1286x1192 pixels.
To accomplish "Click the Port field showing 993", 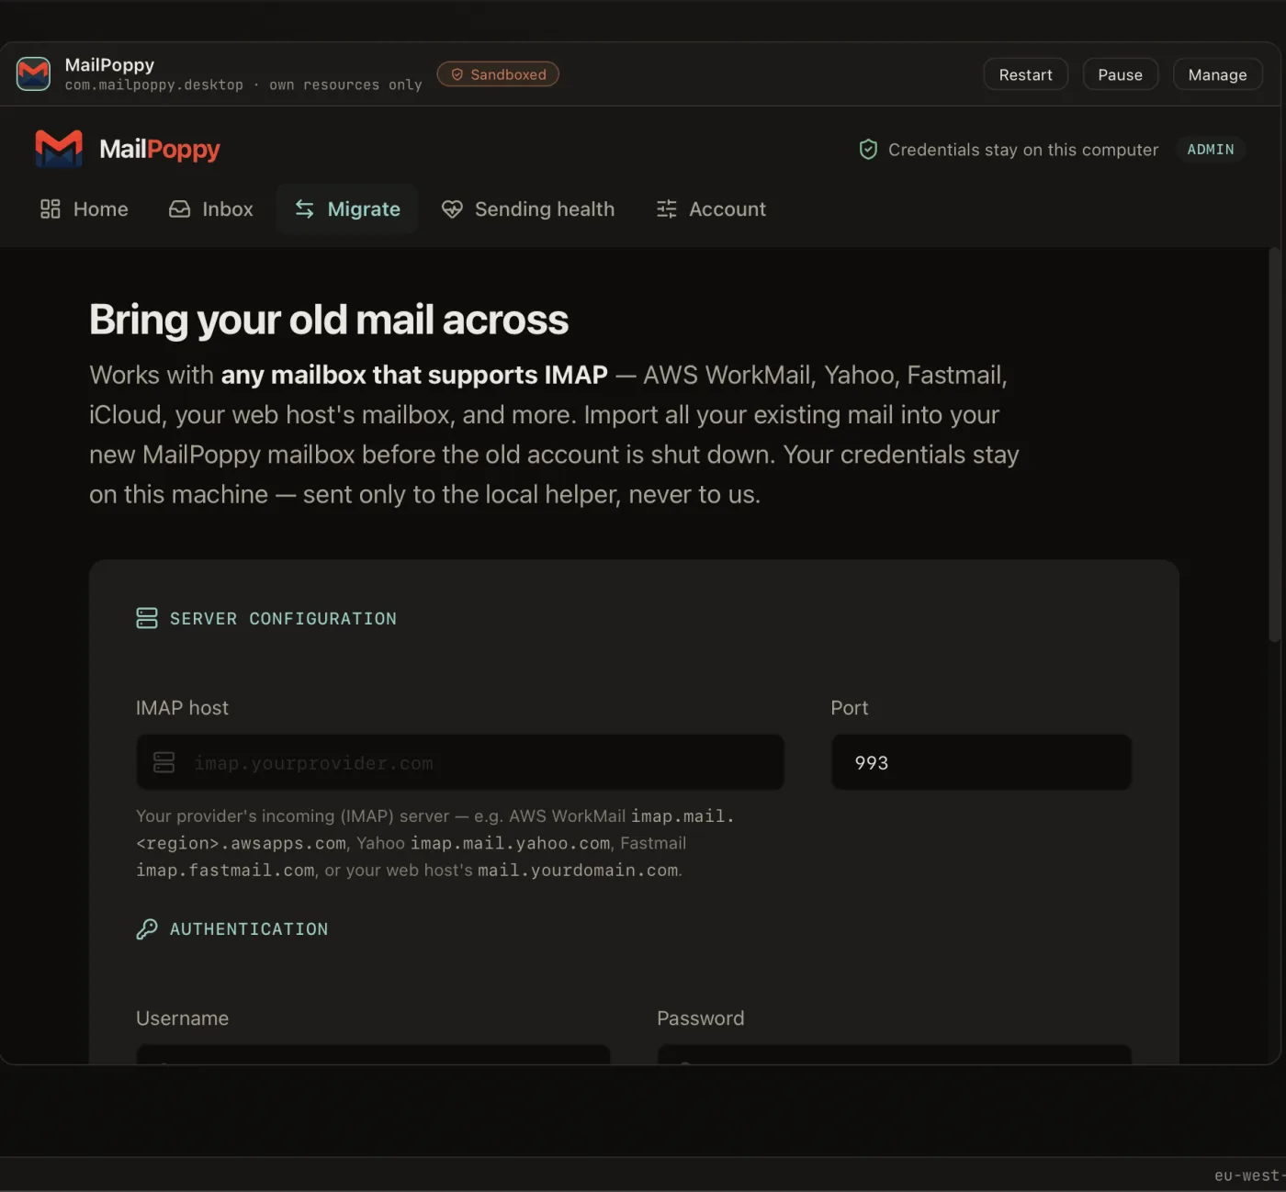I will point(981,762).
